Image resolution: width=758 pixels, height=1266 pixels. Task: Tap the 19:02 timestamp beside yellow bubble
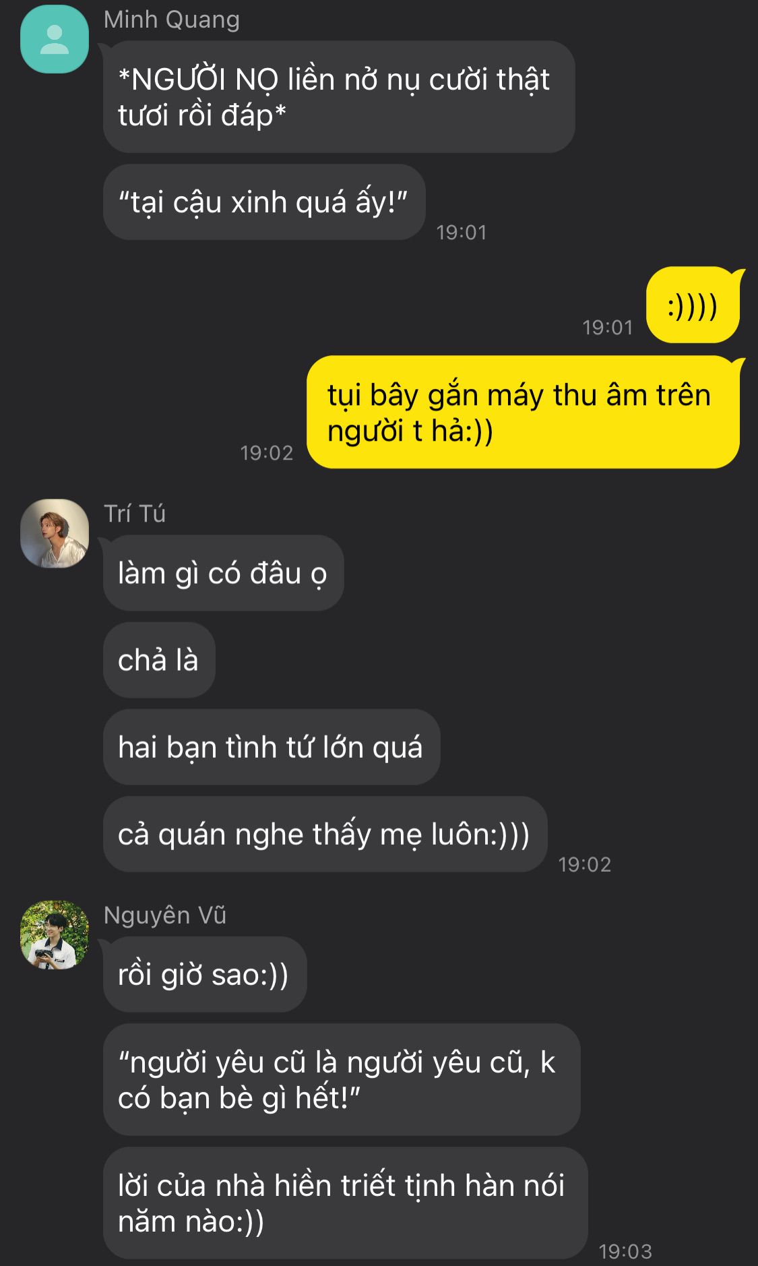pyautogui.click(x=267, y=453)
